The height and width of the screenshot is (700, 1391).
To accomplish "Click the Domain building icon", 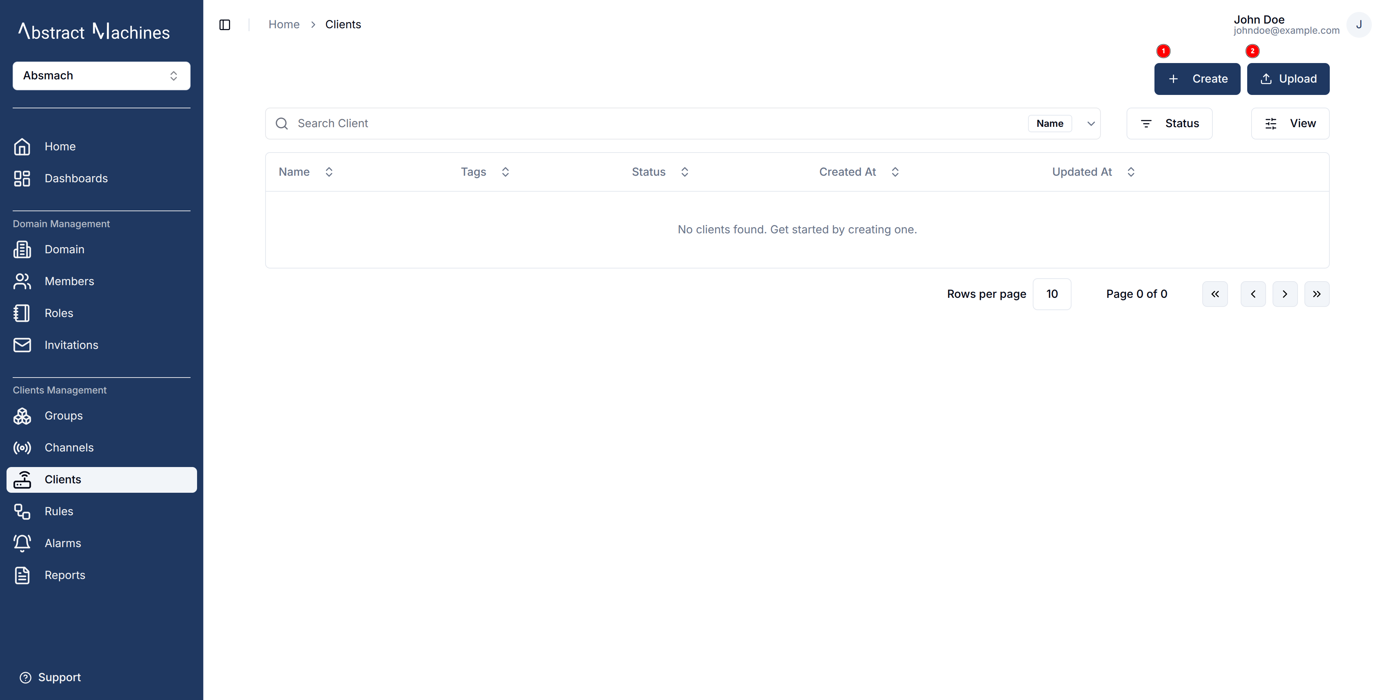I will (x=22, y=249).
